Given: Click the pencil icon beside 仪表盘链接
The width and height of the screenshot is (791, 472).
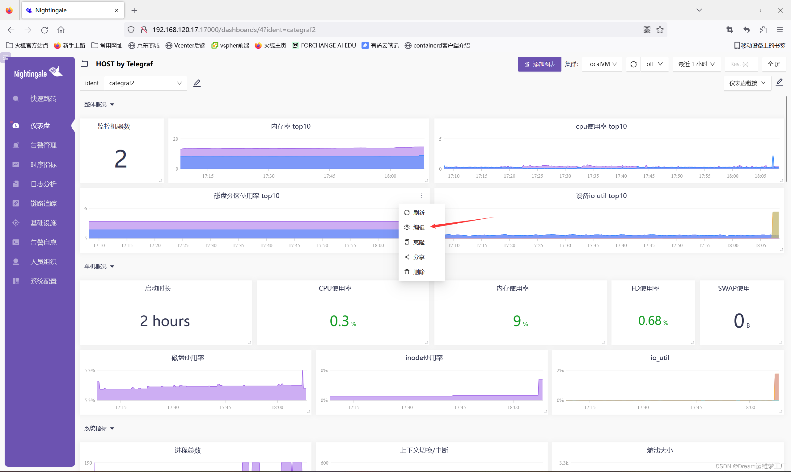Looking at the screenshot, I should (x=779, y=82).
